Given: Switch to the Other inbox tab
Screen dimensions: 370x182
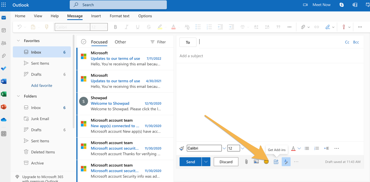Looking at the screenshot, I should 120,42.
